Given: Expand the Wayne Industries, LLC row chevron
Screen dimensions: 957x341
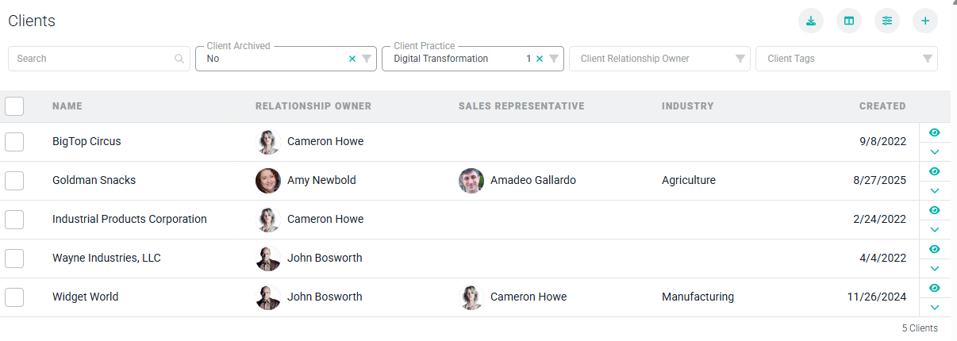Looking at the screenshot, I should point(934,268).
